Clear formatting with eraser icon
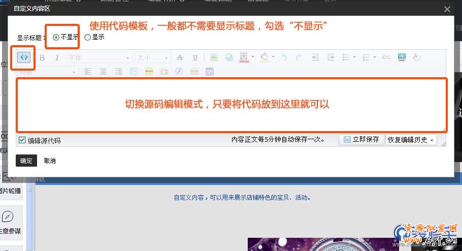Viewport: 462px width, 251px height. [x=417, y=57]
